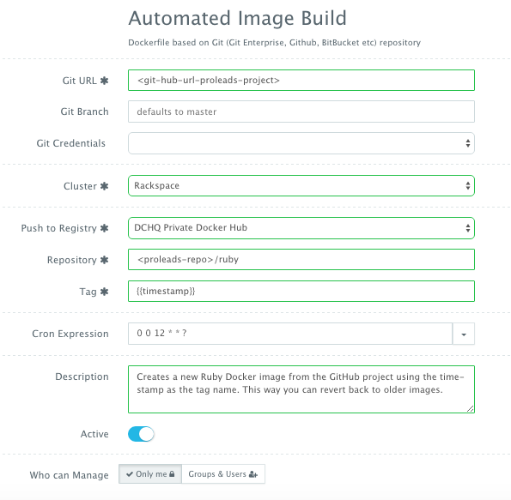This screenshot has width=511, height=500.
Task: Click the lock icon on Only me
Action: [x=172, y=474]
